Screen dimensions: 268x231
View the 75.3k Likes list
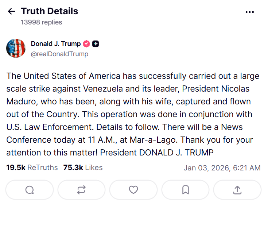click(x=83, y=168)
